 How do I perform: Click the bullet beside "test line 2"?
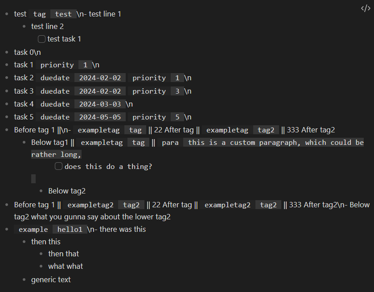click(24, 26)
